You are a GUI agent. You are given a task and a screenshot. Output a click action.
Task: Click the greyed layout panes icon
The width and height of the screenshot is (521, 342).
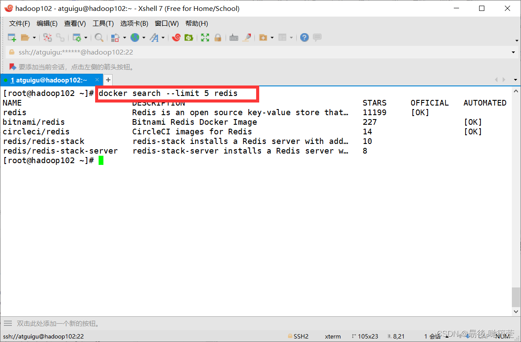pos(282,38)
